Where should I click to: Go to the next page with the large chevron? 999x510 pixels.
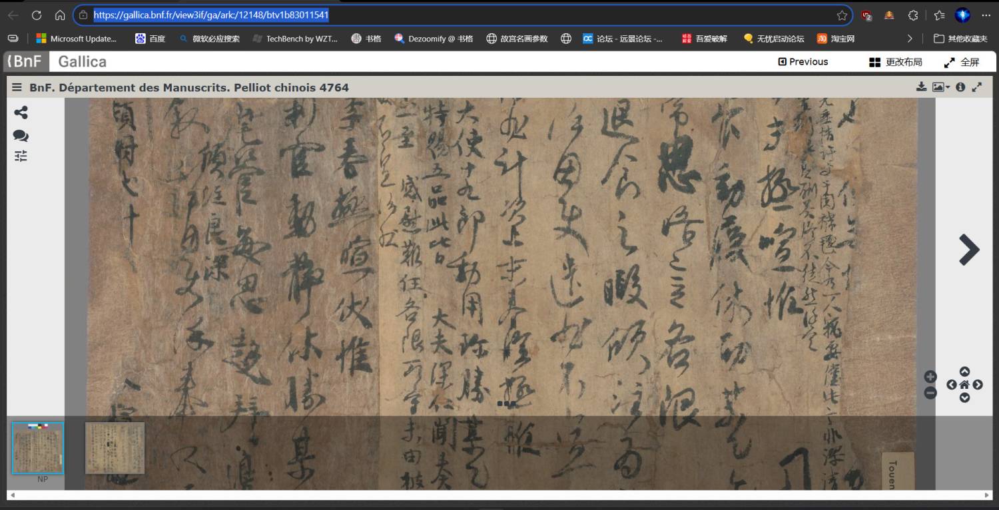click(x=969, y=250)
